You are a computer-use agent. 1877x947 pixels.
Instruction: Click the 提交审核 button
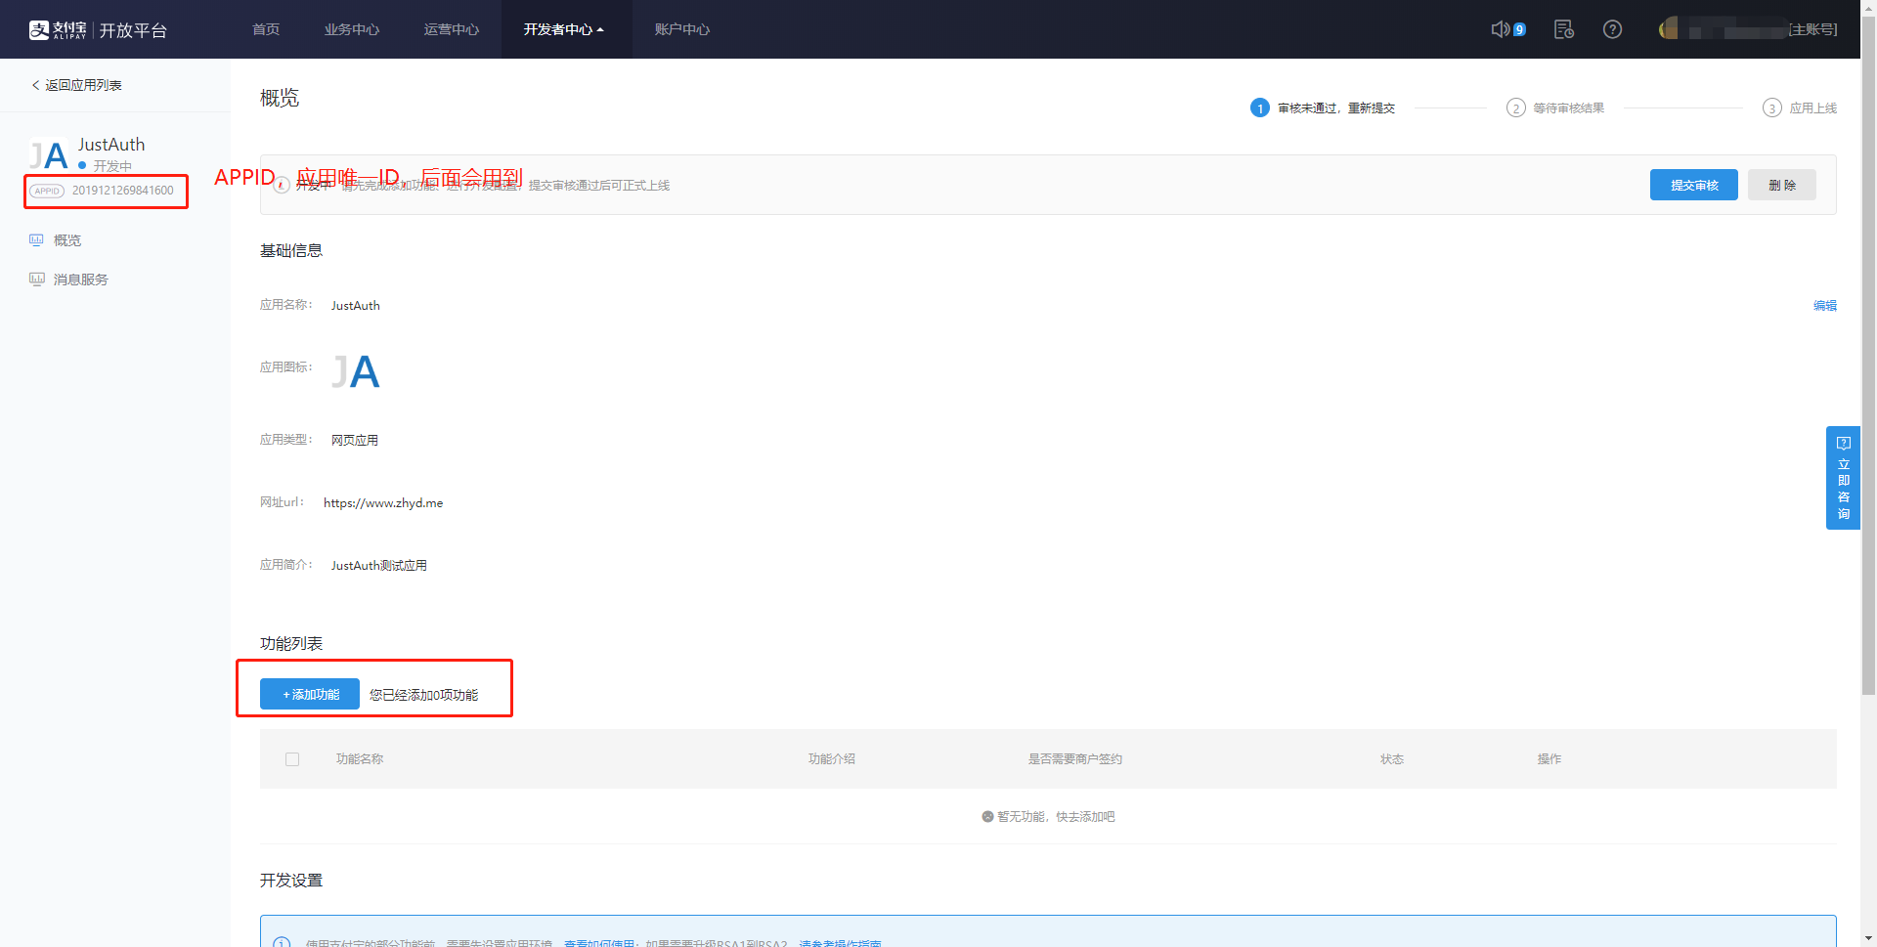[1694, 185]
